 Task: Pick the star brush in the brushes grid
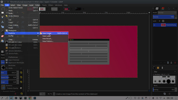click(173, 81)
